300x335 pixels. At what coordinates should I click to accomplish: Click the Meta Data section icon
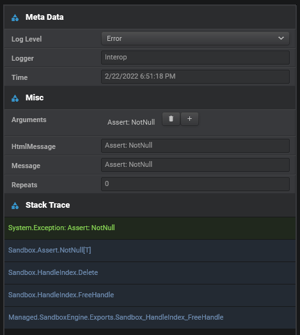(15, 18)
